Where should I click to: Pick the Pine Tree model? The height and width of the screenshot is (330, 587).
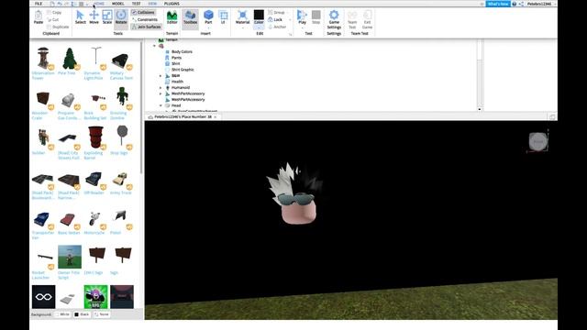70,60
